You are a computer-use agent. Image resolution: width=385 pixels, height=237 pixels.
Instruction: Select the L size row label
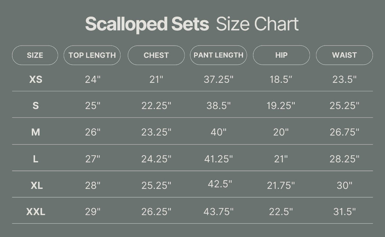(x=36, y=159)
